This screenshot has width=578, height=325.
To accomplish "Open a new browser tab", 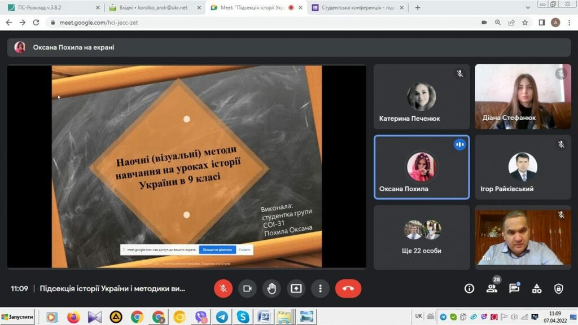I will point(418,8).
